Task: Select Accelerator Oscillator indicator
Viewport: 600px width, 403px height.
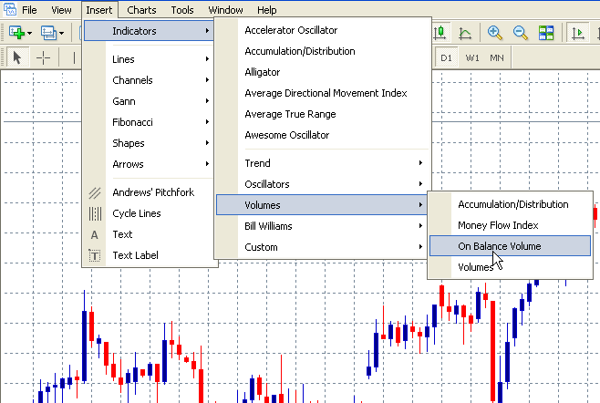Action: [322, 30]
